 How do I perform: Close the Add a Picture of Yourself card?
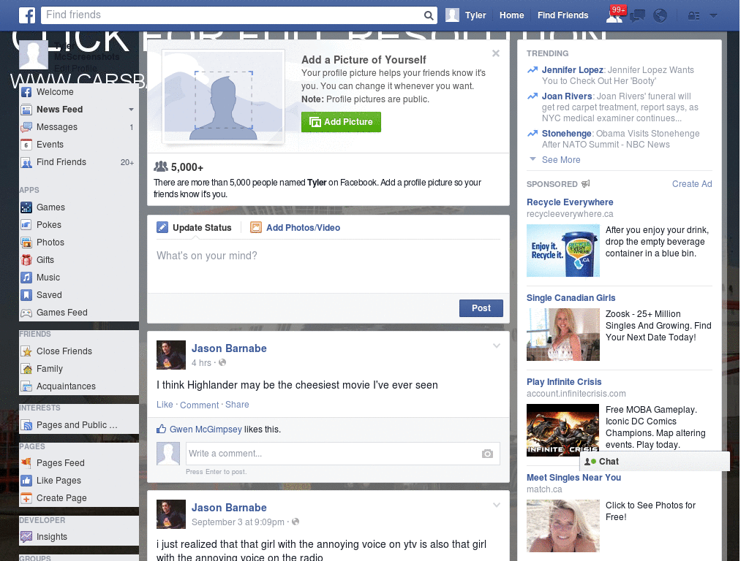pos(496,53)
